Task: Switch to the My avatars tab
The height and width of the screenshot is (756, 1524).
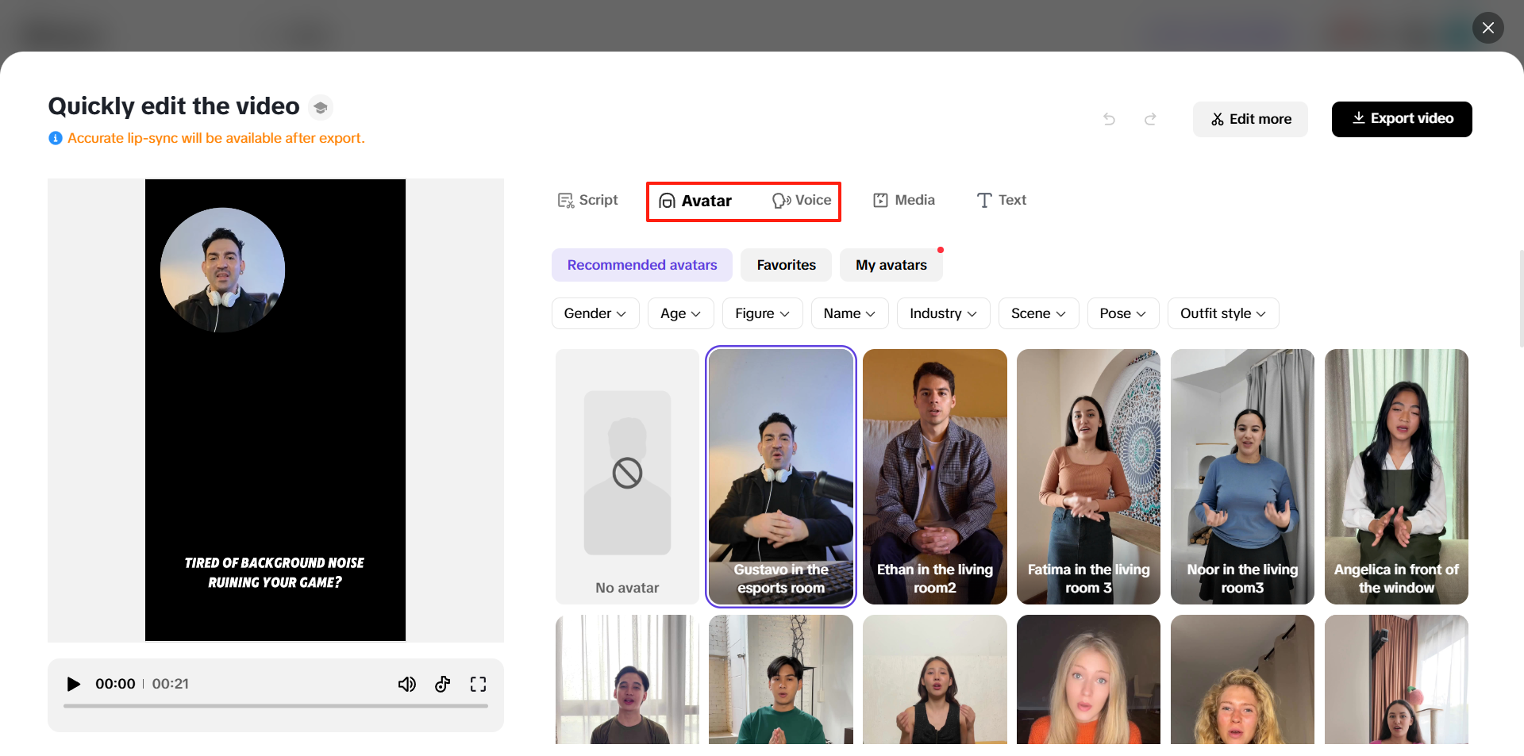Action: pos(891,264)
